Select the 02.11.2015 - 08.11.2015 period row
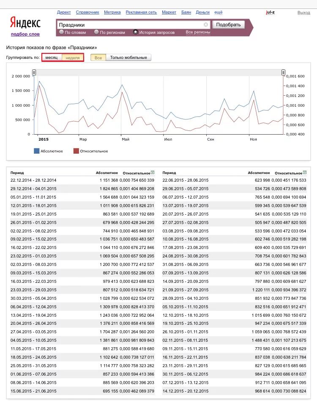The width and height of the screenshot is (317, 401). (234, 340)
